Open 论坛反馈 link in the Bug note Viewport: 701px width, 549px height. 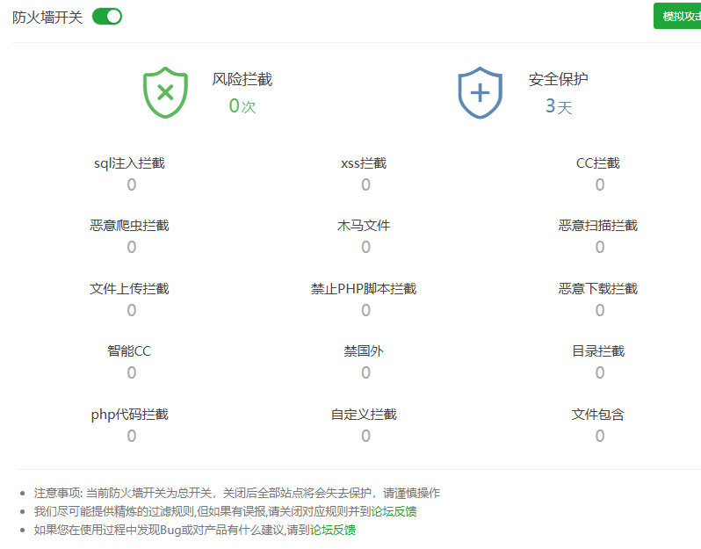pyautogui.click(x=333, y=531)
